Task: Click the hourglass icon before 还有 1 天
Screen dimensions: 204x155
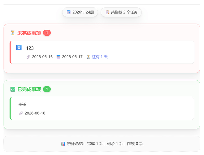Action: (x=88, y=57)
